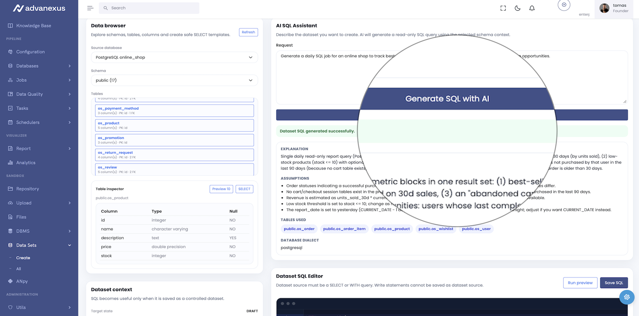
Task: Open notifications with the bell icon
Action: (532, 8)
